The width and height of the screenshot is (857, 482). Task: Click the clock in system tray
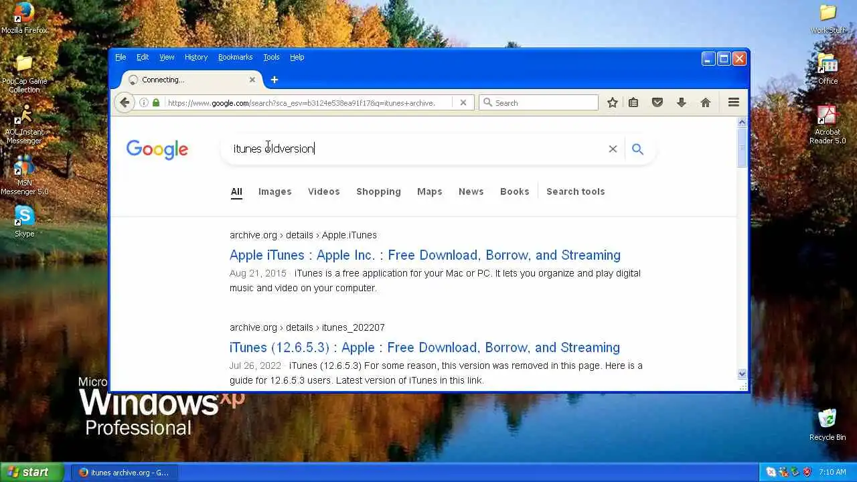(832, 472)
